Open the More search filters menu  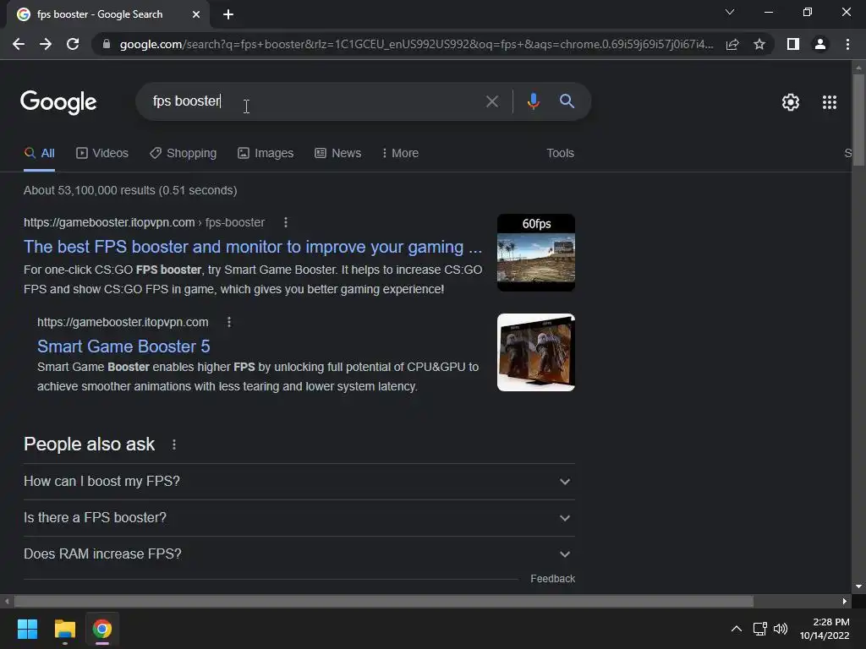400,153
